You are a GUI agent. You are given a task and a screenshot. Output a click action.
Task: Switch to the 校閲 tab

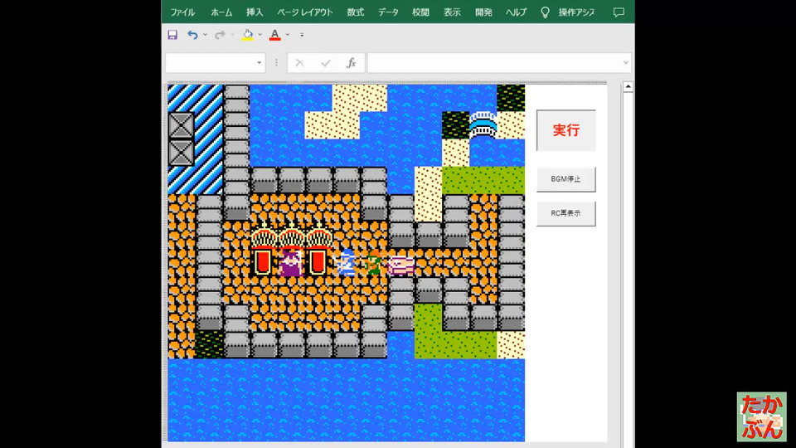point(421,12)
